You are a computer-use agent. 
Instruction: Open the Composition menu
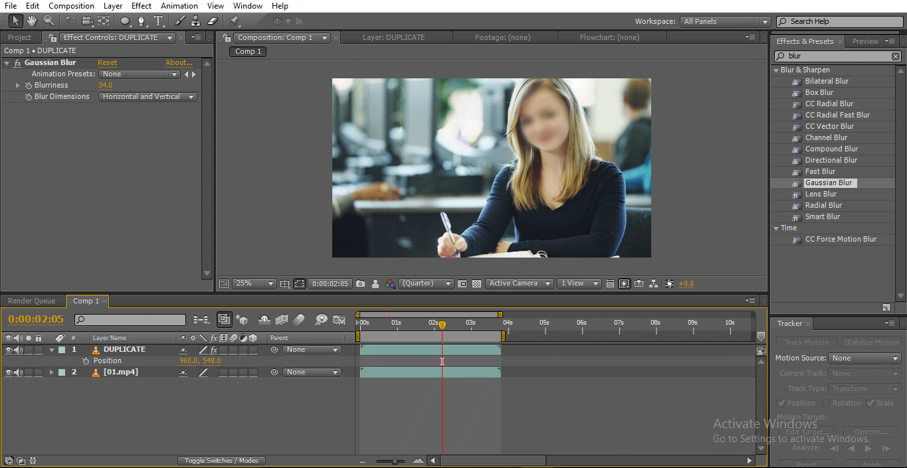pos(71,6)
